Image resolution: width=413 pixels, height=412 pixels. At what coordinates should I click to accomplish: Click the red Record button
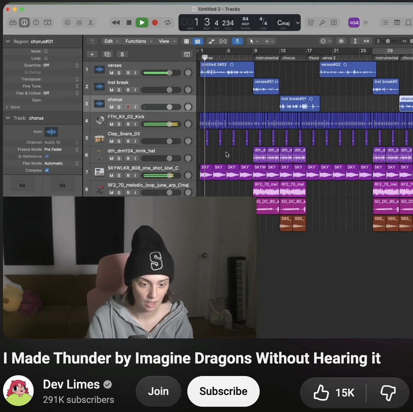pyautogui.click(x=155, y=22)
